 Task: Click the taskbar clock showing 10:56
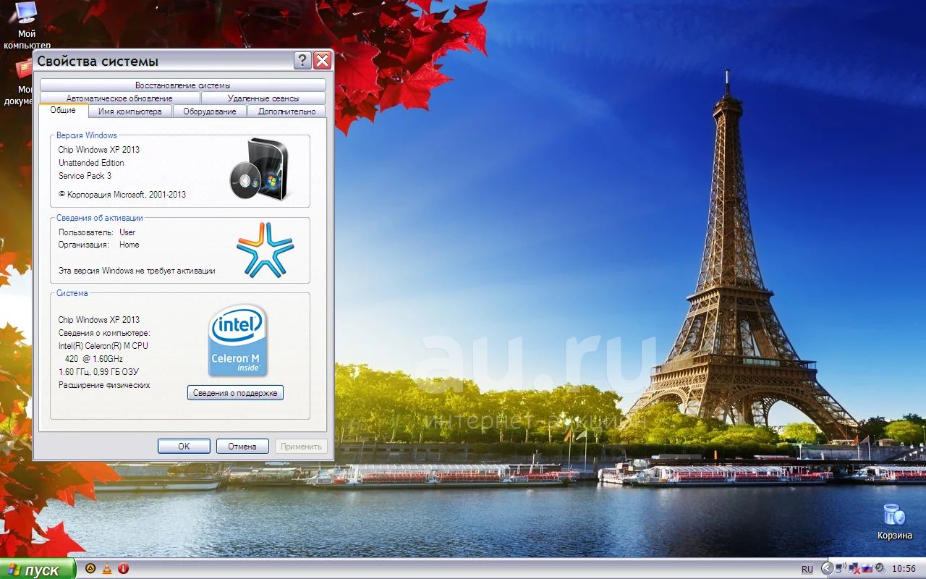[904, 569]
